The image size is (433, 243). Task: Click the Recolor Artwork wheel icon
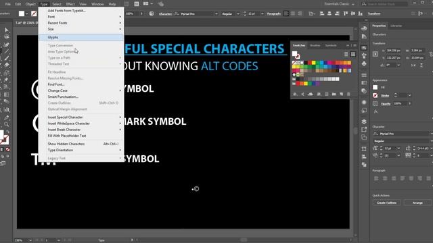coord(152,13)
